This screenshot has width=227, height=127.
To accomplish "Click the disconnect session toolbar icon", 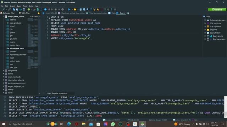I will tap(10, 10).
